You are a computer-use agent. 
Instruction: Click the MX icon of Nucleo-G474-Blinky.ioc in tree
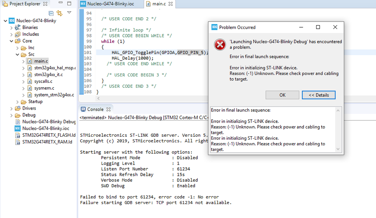(18, 128)
